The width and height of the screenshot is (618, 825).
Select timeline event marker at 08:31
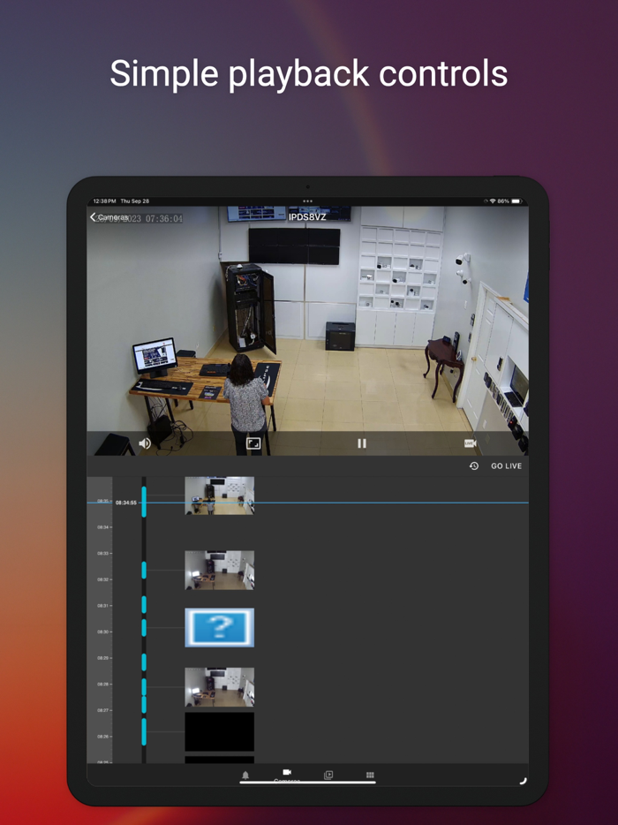click(144, 604)
